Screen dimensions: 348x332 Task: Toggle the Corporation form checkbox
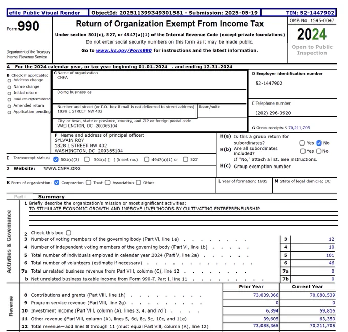coord(57,183)
